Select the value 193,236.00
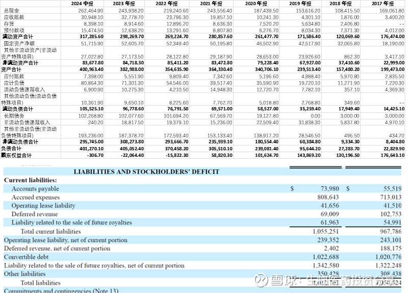 91,136
